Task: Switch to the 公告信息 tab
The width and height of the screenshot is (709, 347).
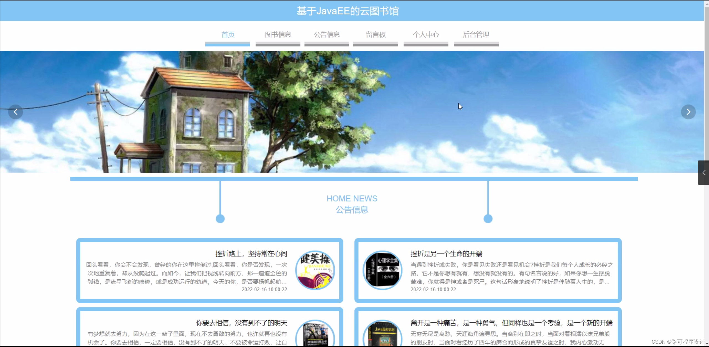Action: tap(327, 34)
